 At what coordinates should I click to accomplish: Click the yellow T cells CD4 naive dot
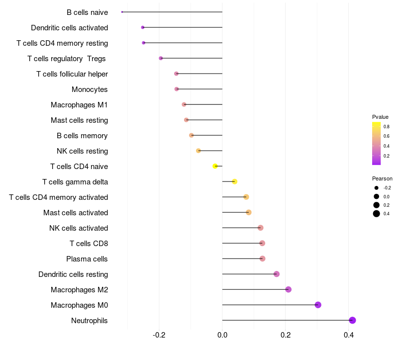tap(215, 166)
